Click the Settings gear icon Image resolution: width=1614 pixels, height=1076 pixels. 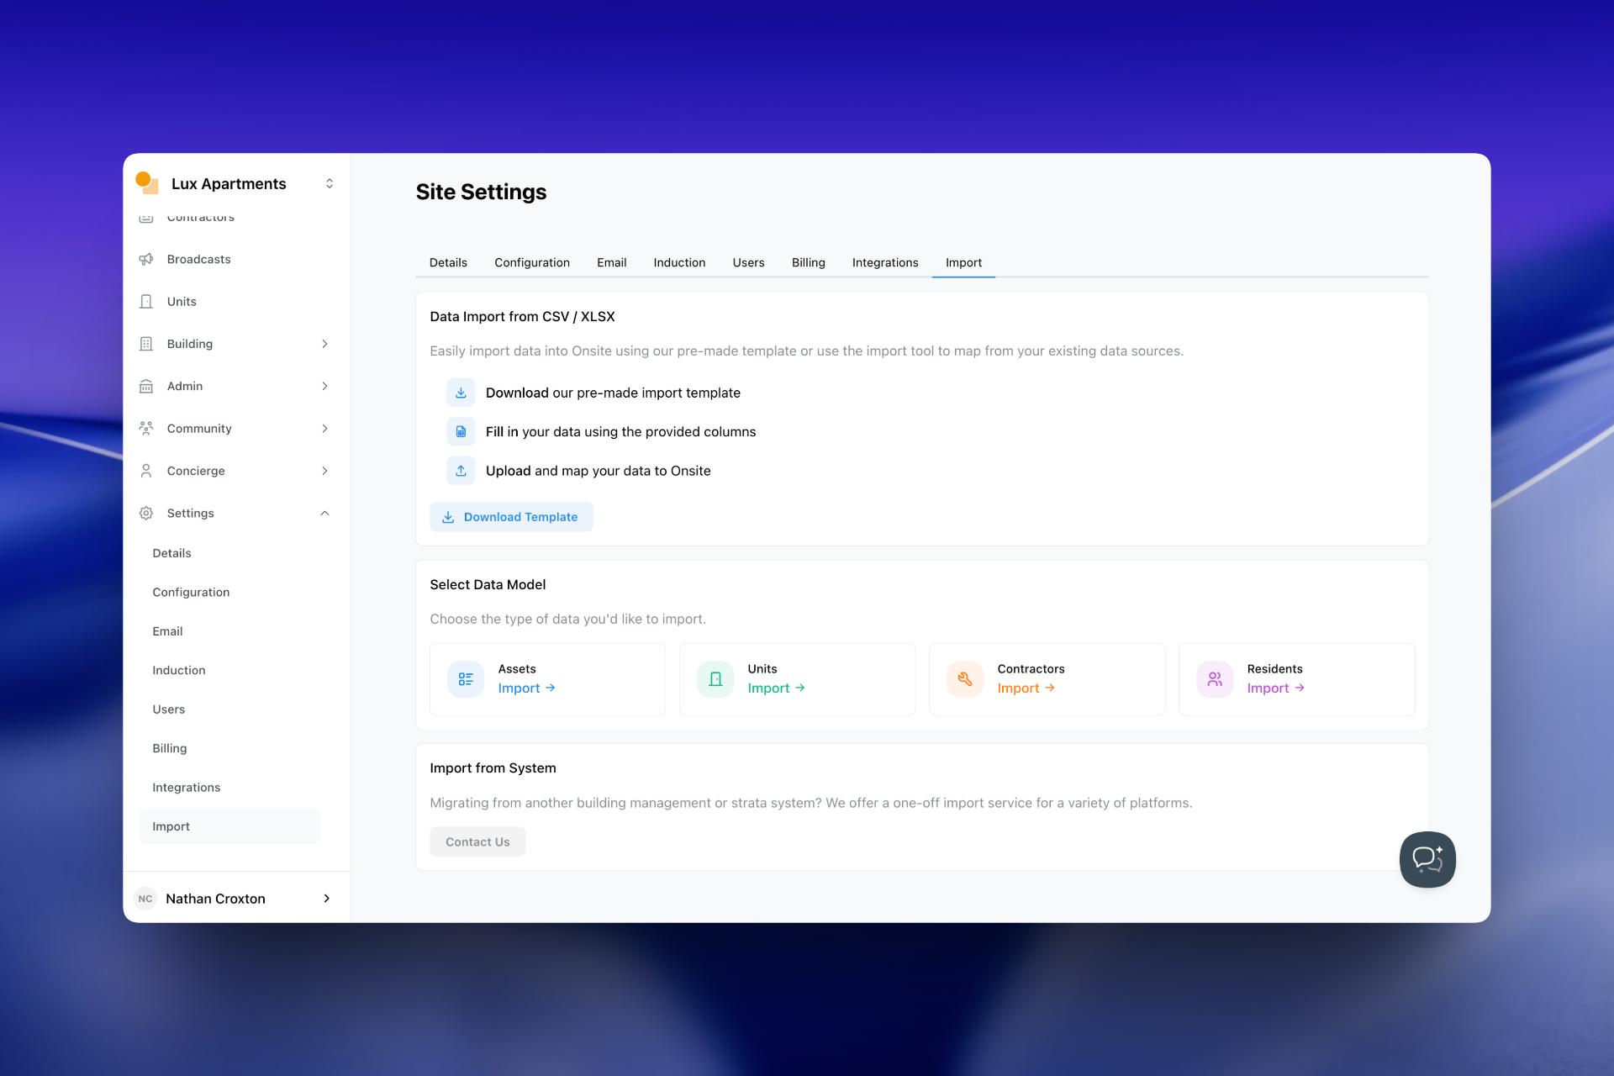pos(146,513)
